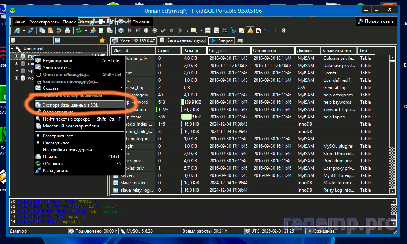
Task: Click the green Refresh toolbar icon
Action: pyautogui.click(x=78, y=31)
